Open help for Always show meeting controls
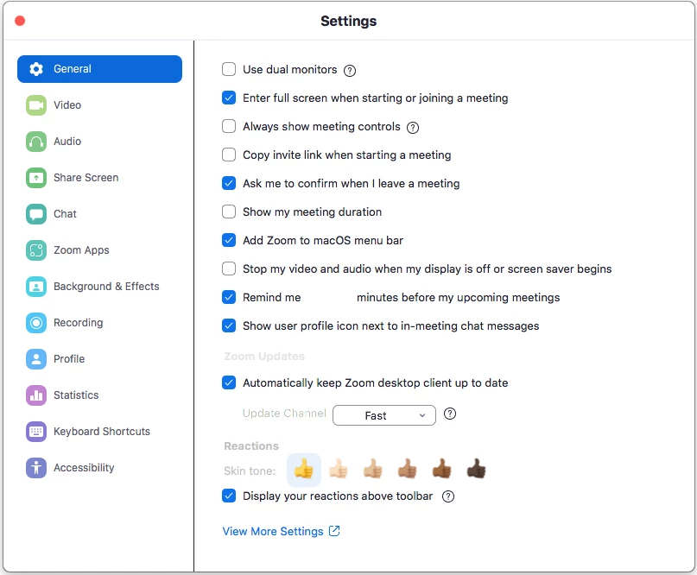Image resolution: width=697 pixels, height=575 pixels. point(413,128)
